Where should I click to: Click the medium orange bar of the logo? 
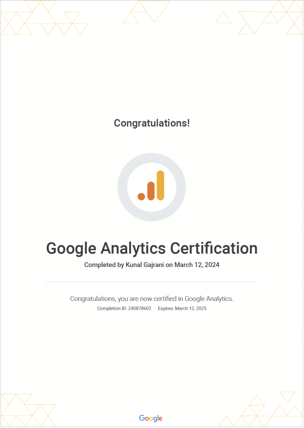click(151, 191)
